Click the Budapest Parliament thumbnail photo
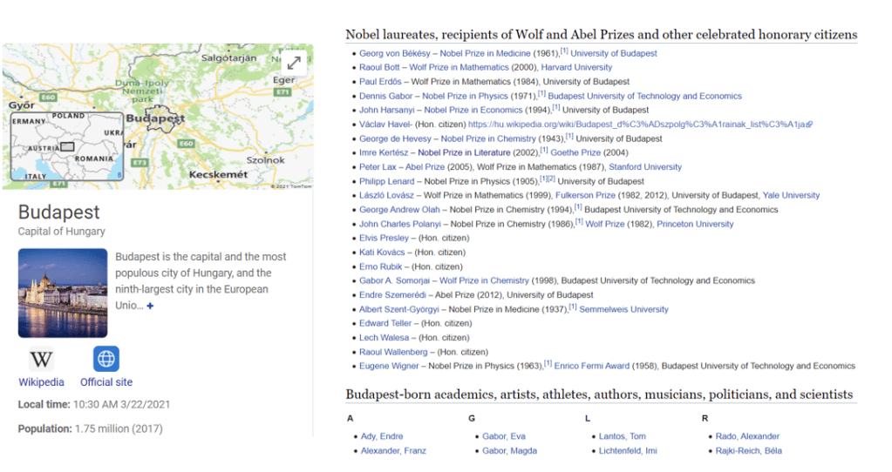Viewport: 892px width, 472px height. [63, 293]
